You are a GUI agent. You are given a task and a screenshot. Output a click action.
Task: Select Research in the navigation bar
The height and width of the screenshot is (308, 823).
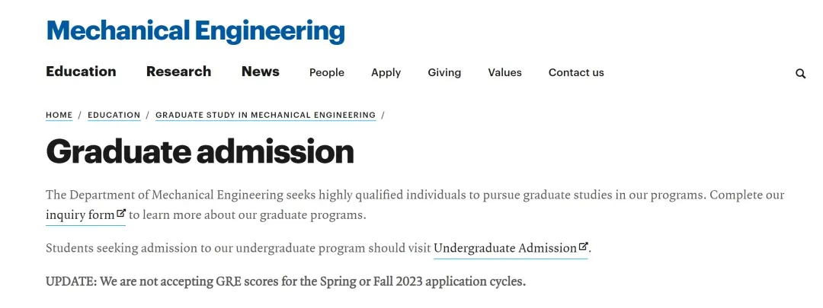(x=178, y=71)
